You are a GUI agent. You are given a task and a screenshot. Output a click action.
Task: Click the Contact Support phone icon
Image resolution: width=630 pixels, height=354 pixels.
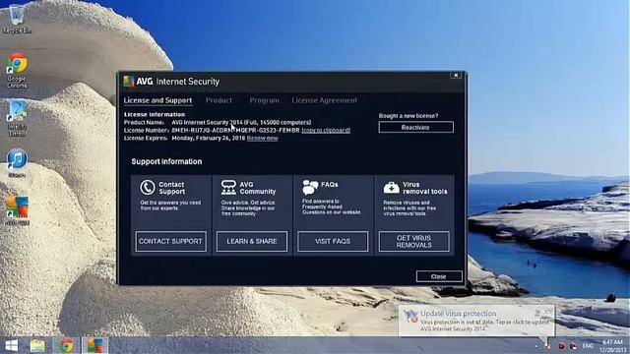pyautogui.click(x=148, y=188)
